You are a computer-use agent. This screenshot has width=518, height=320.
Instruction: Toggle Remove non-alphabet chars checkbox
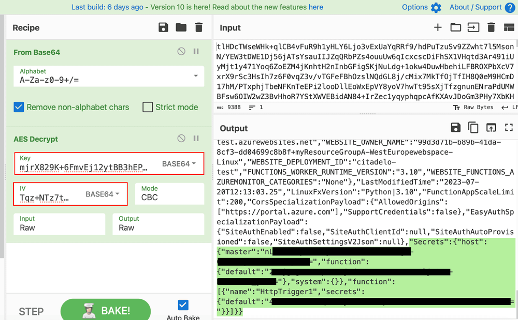(19, 107)
